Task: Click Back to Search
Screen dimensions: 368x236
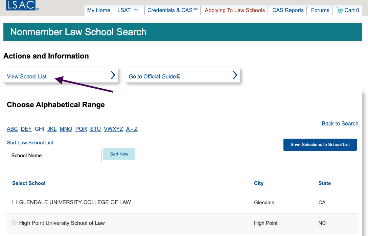Action: coord(340,123)
